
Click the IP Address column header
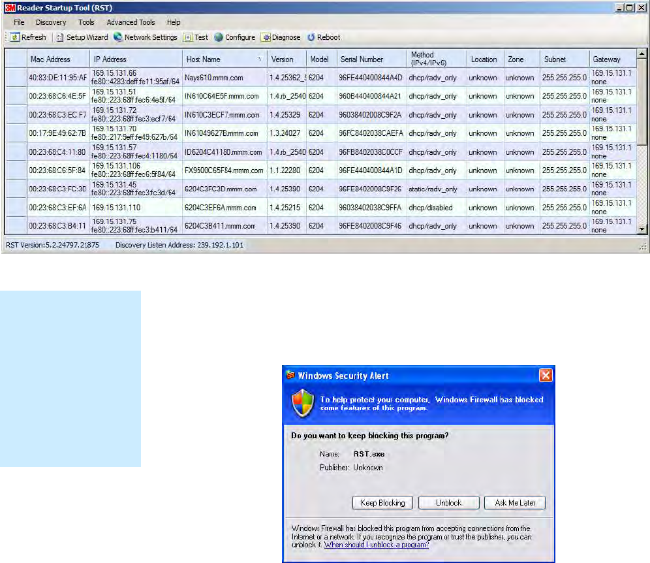tap(136, 59)
